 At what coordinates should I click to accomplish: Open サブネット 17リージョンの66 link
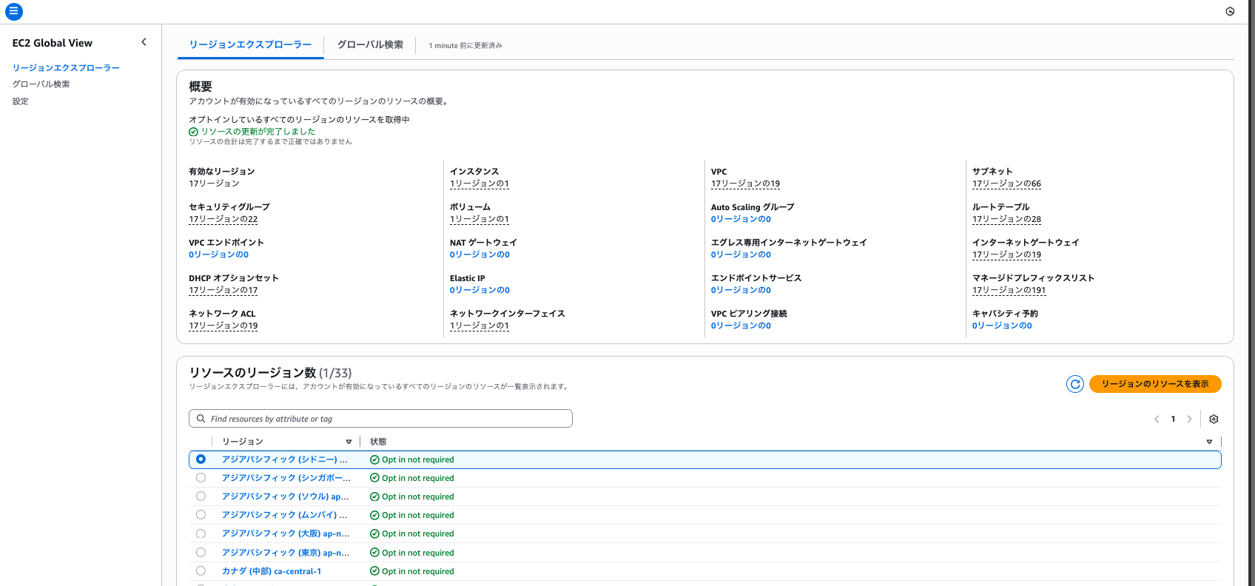click(1006, 183)
